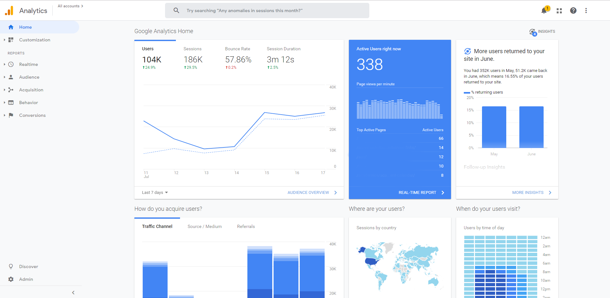610x298 pixels.
Task: Expand the Customization section arrow
Action: pos(4,40)
